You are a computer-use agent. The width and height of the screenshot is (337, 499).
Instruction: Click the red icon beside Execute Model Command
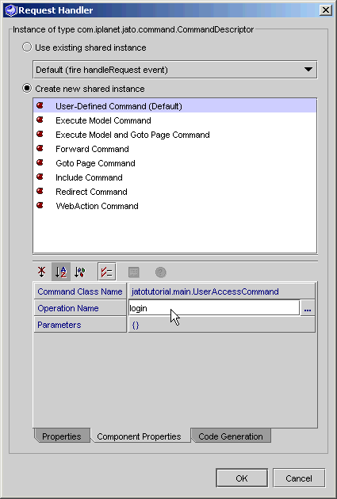[x=40, y=120]
